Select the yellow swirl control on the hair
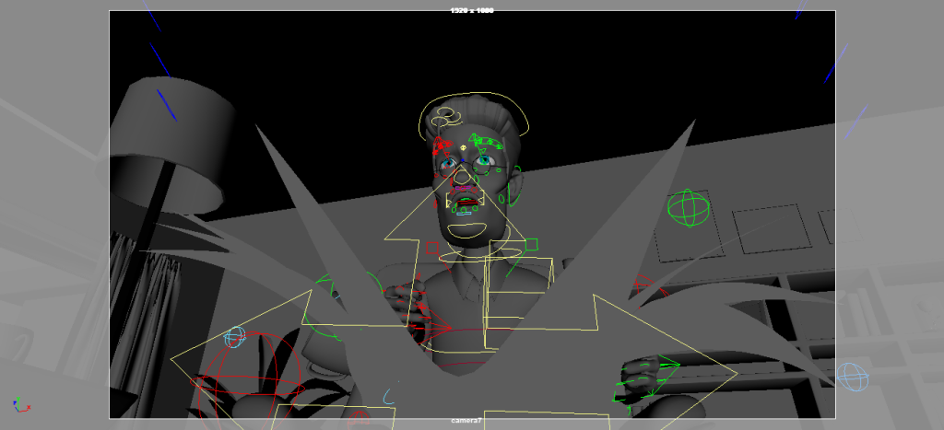This screenshot has width=944, height=430. point(444,116)
